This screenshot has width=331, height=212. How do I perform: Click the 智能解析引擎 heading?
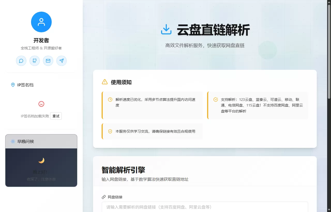click(123, 170)
